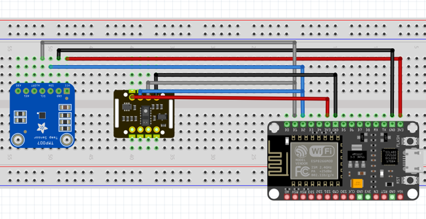Click the D6 pin on the NodeMCU
Screen dimensions: 426x219
point(352,125)
